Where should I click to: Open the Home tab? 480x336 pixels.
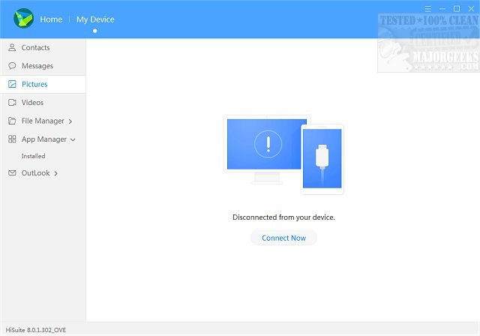(51, 19)
